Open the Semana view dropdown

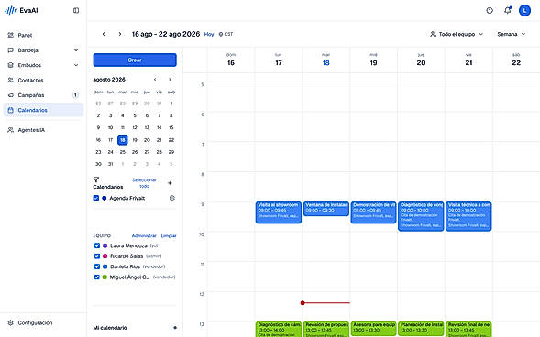pos(511,34)
